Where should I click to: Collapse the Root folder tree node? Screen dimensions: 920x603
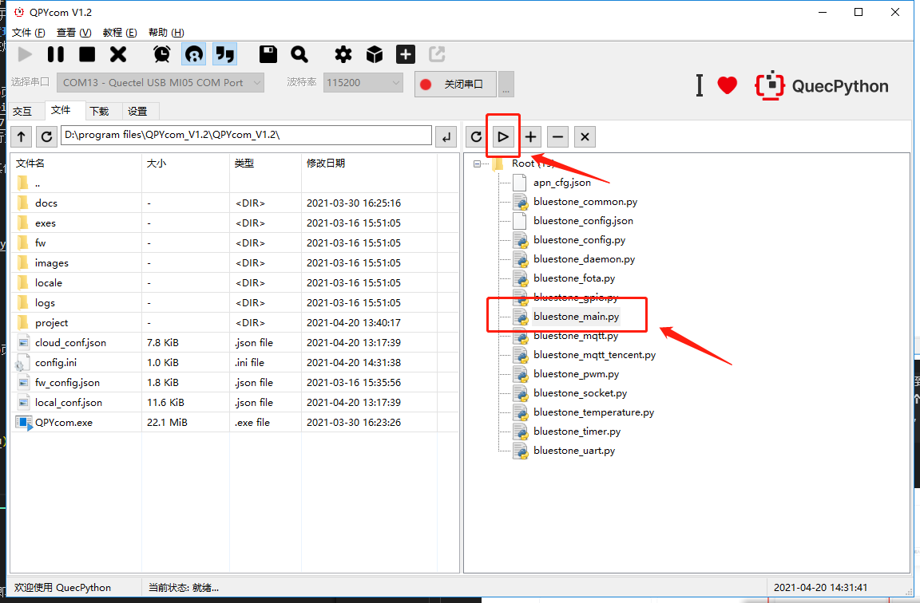477,164
